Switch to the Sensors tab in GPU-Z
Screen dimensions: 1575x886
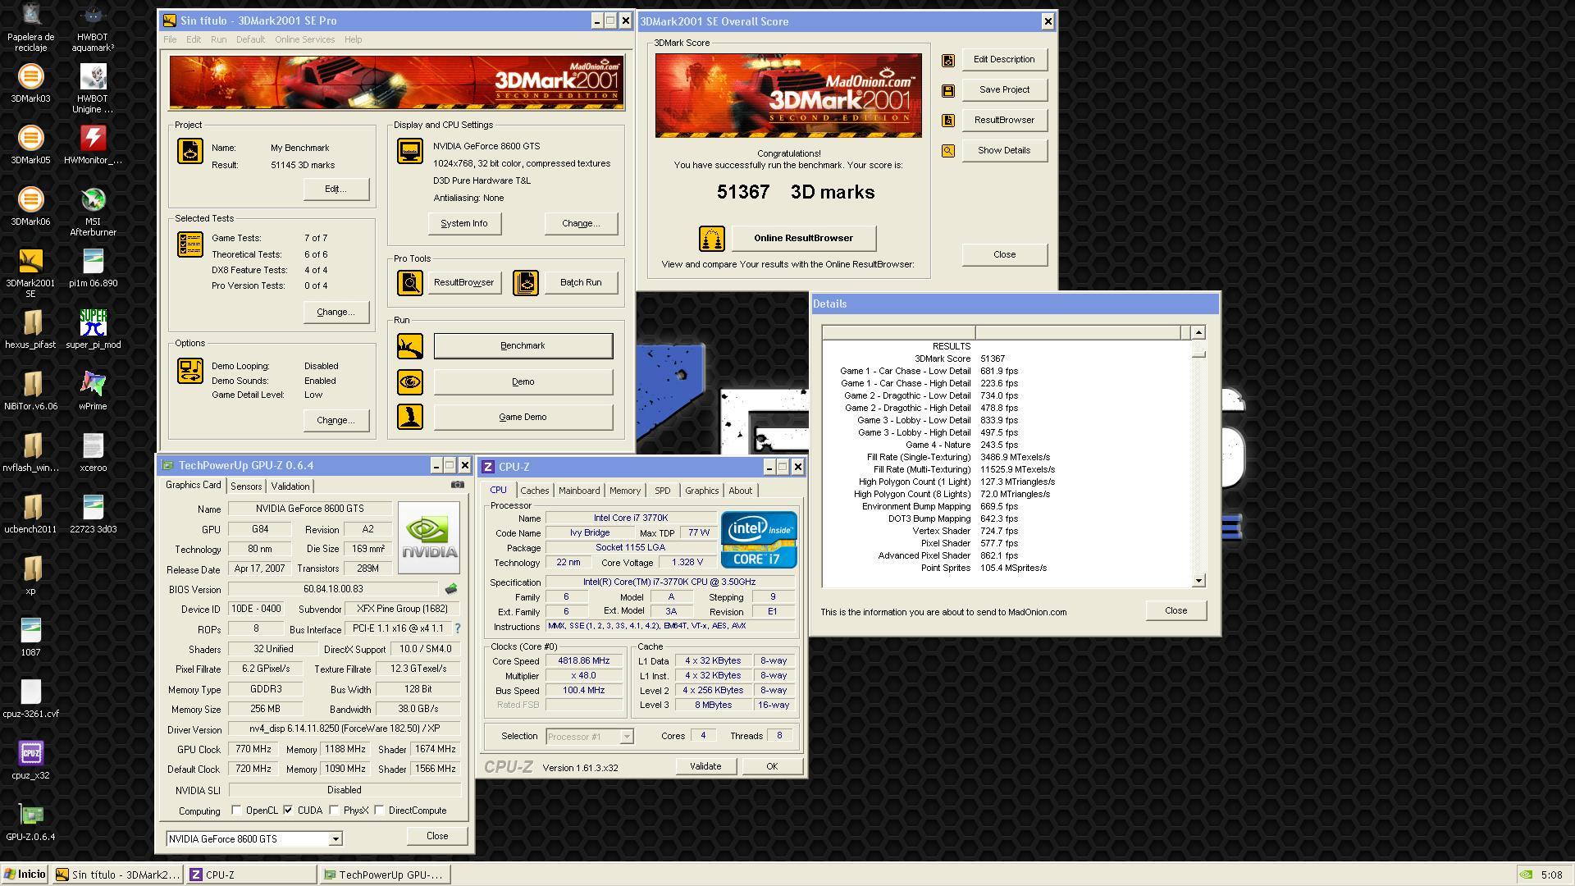[246, 486]
